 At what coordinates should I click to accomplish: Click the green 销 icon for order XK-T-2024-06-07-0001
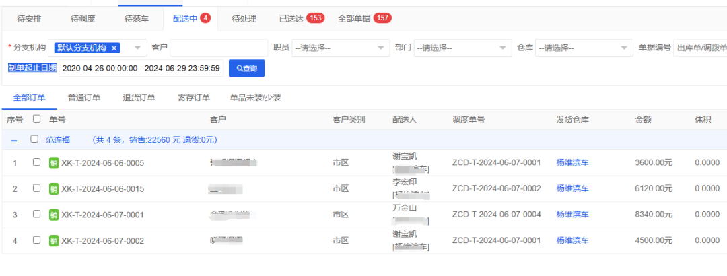coord(54,215)
